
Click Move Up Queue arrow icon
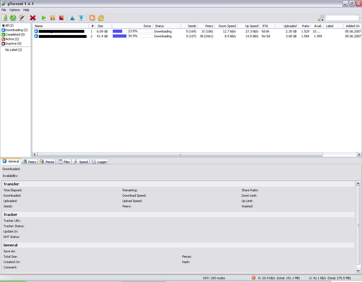click(x=72, y=18)
